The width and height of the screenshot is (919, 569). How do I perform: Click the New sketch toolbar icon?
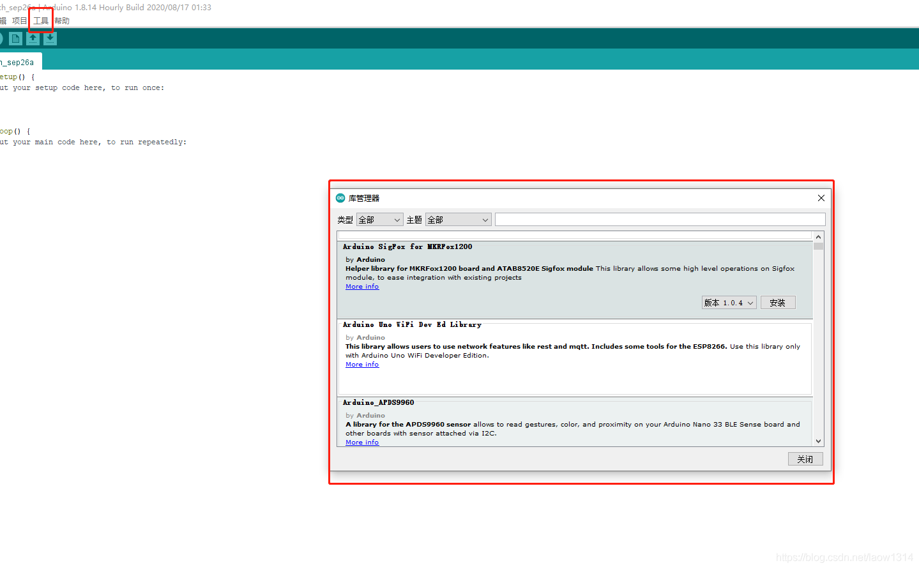(x=15, y=39)
